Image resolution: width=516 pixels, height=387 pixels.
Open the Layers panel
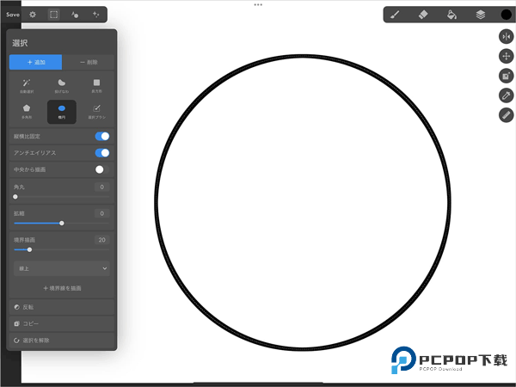coord(480,15)
